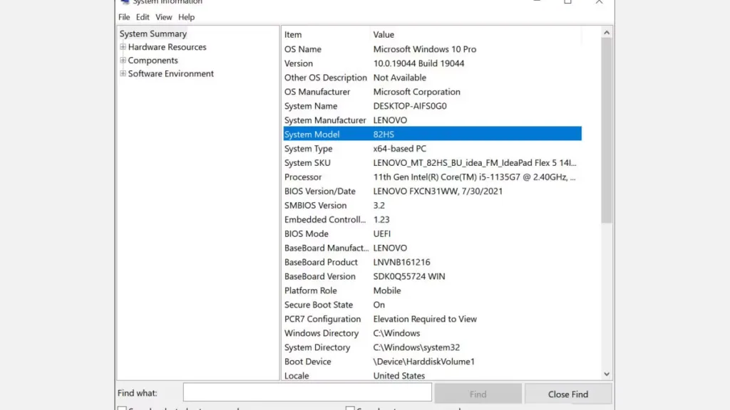
Task: Click the value LENOVO FXCN31WW, 7/30/2021
Action: click(438, 191)
